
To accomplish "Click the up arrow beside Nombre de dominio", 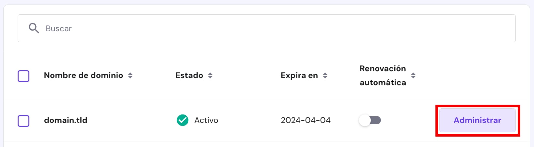I will click(x=130, y=73).
